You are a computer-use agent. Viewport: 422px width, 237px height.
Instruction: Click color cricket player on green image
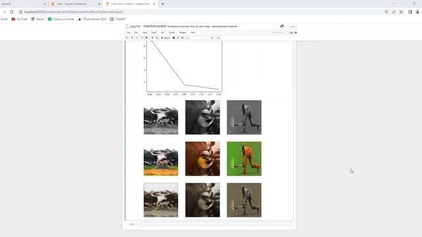244,159
